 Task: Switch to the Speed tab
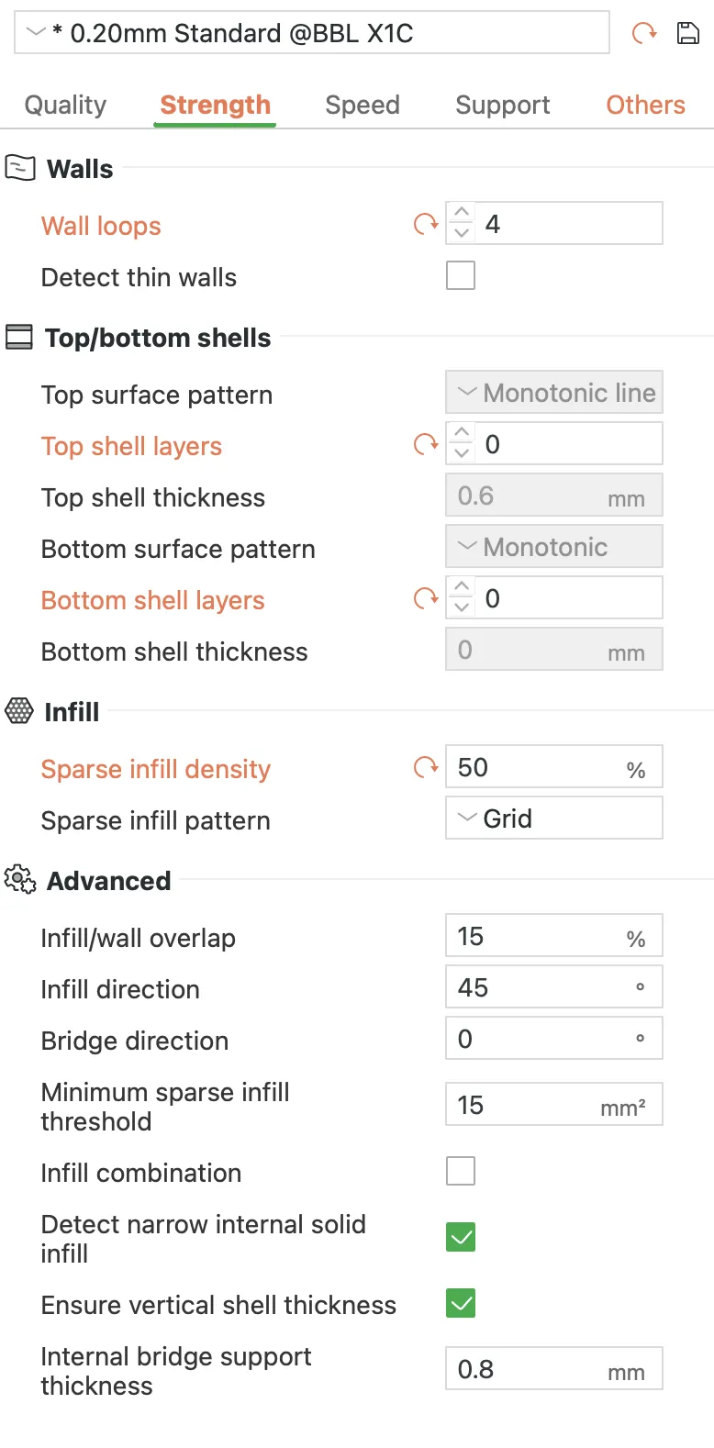tap(363, 105)
